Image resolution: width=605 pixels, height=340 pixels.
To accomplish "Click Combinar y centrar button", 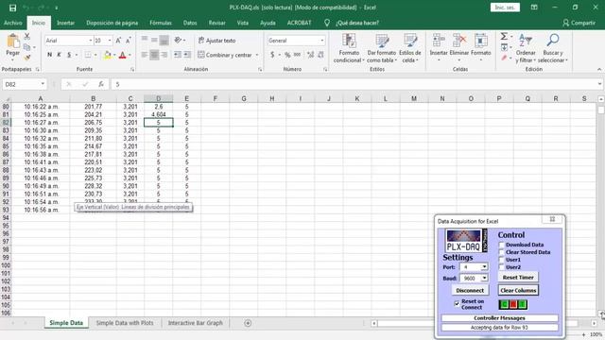I will pyautogui.click(x=225, y=55).
